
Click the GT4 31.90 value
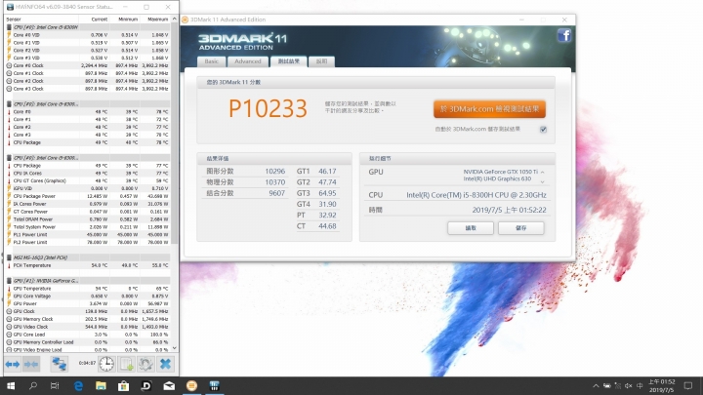click(327, 204)
